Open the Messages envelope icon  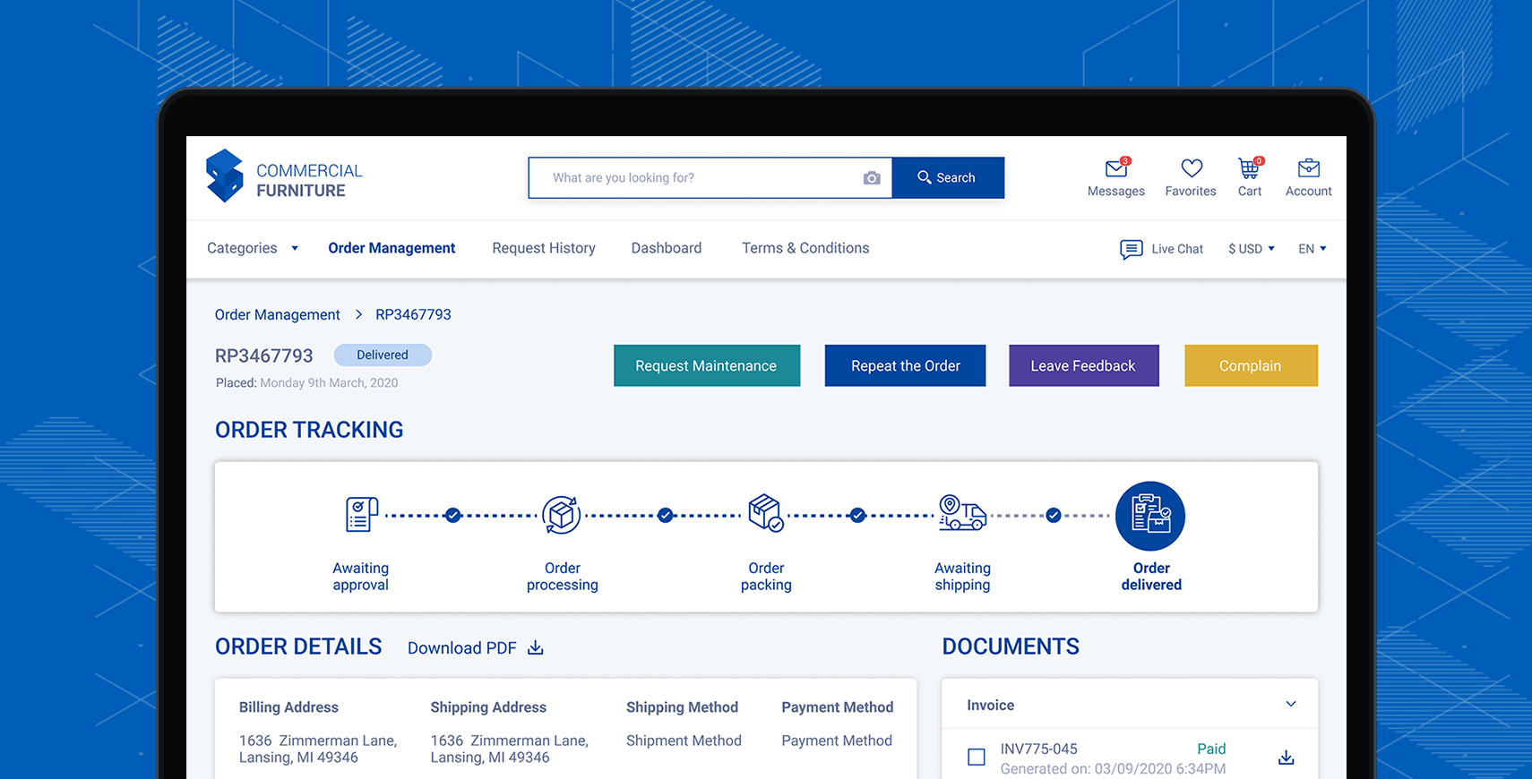point(1115,169)
